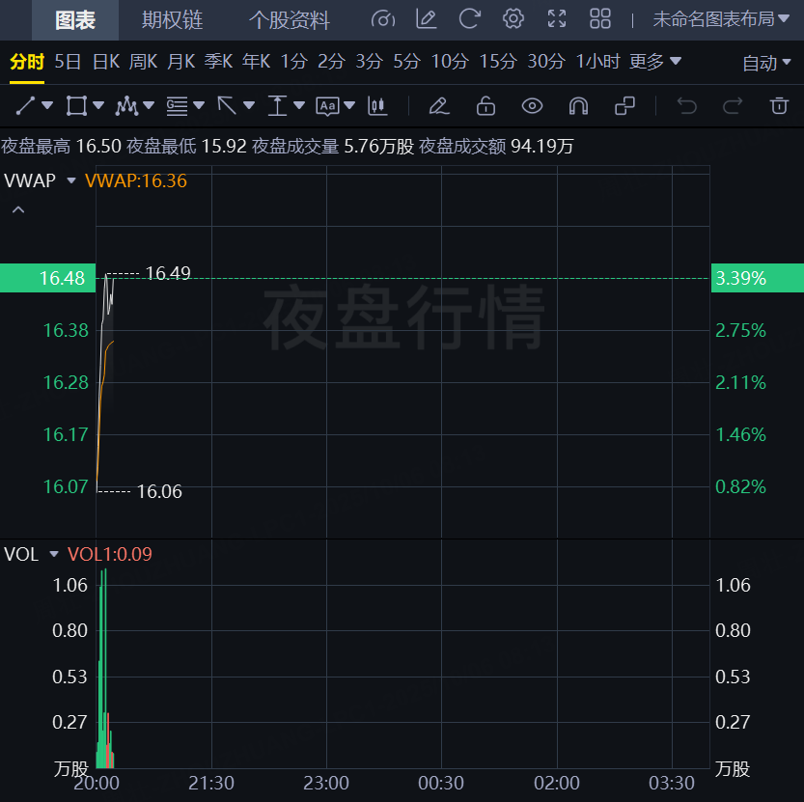
Task: Select the 5分 timeframe
Action: click(x=407, y=62)
